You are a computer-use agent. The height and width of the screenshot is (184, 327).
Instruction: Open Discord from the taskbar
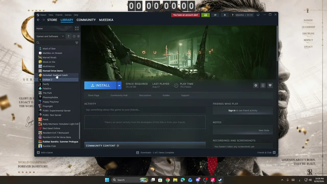(x=197, y=180)
